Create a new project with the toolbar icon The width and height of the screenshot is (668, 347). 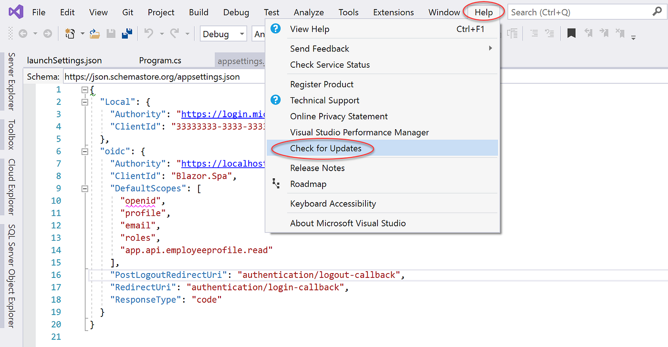pos(70,33)
